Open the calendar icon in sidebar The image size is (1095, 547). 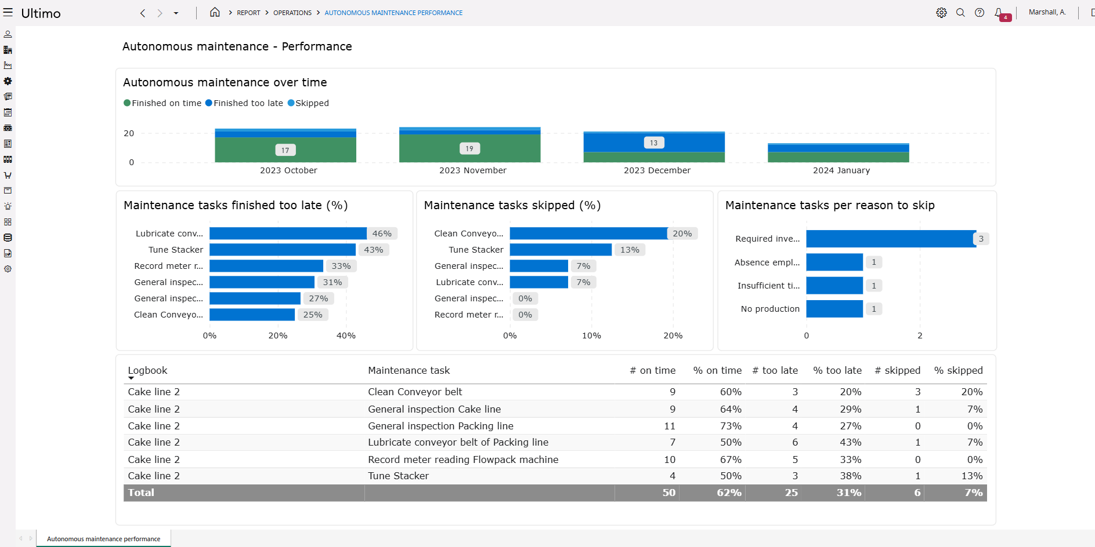(x=8, y=112)
